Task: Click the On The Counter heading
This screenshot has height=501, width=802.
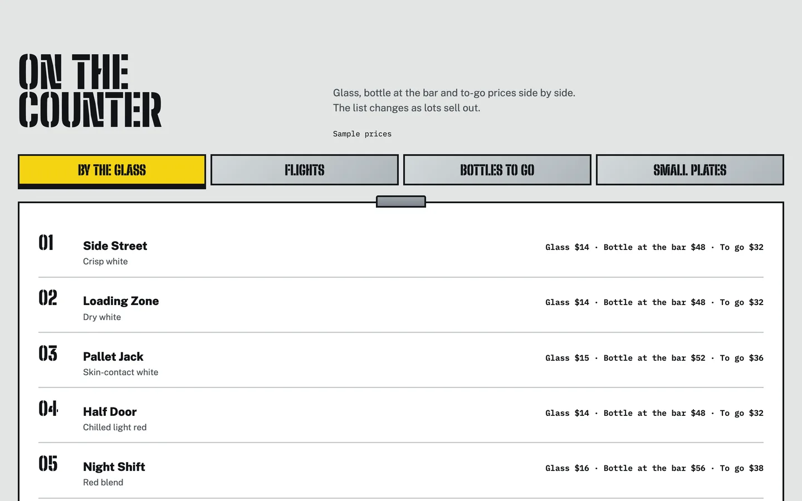Action: [90, 91]
